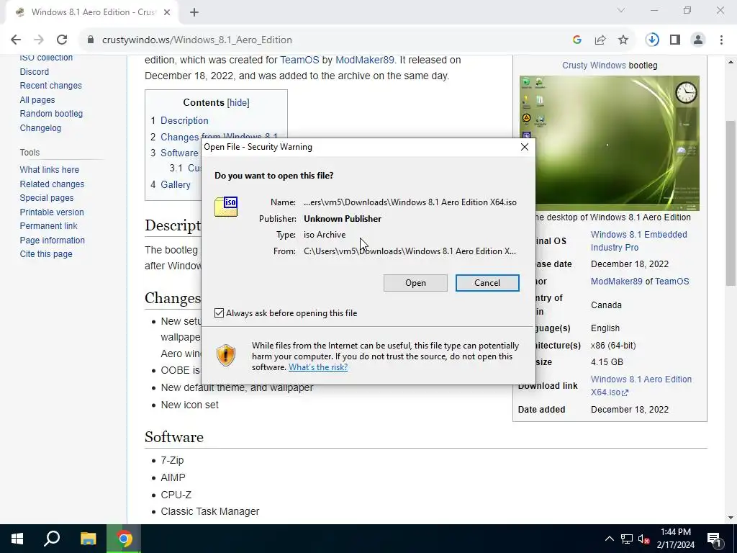The height and width of the screenshot is (553, 737).
Task: Go back with the browser back arrow
Action: [16, 40]
